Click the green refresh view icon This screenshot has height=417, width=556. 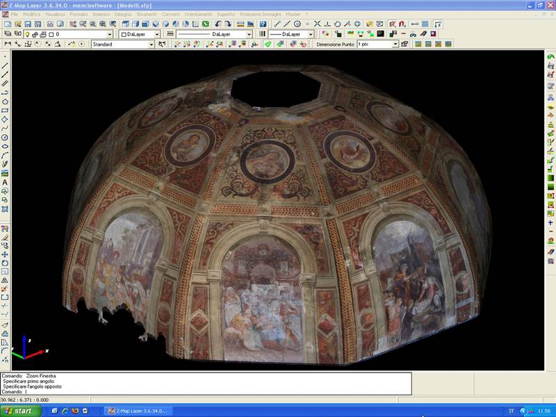pos(205,24)
